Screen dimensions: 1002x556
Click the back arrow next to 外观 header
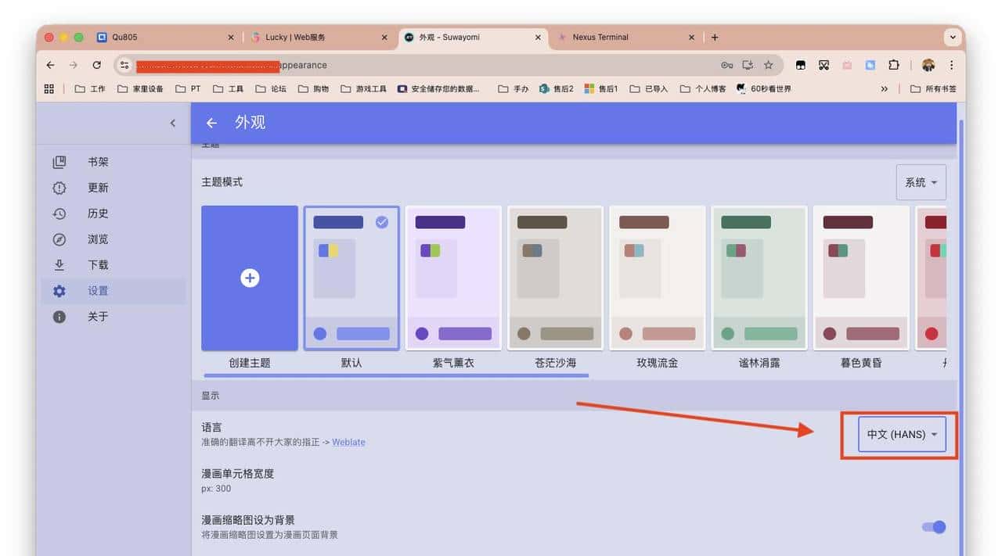tap(211, 123)
